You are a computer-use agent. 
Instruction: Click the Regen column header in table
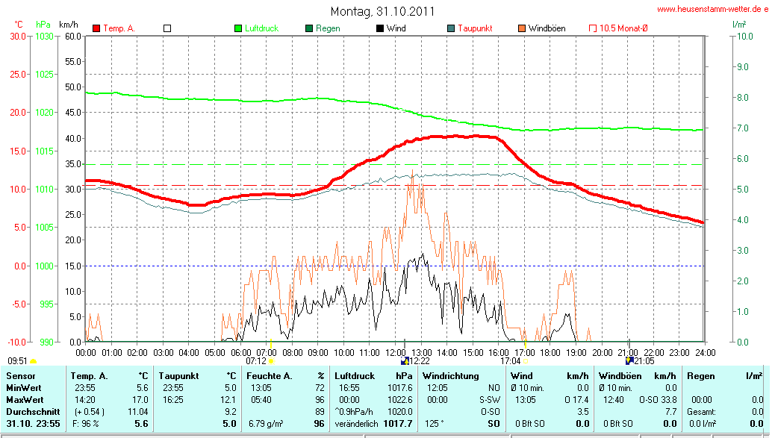700,375
